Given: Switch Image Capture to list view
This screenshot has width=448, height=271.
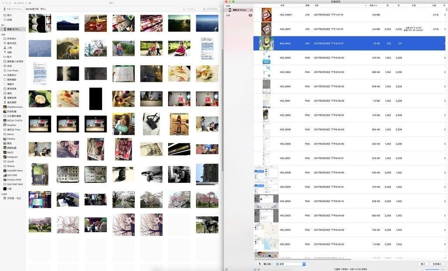Looking at the screenshot, I should pyautogui.click(x=255, y=269).
